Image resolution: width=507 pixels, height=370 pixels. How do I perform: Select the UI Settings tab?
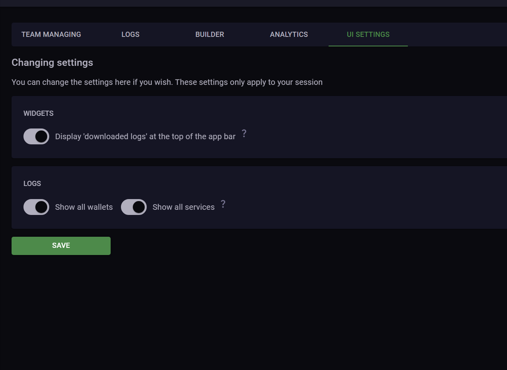(x=368, y=34)
